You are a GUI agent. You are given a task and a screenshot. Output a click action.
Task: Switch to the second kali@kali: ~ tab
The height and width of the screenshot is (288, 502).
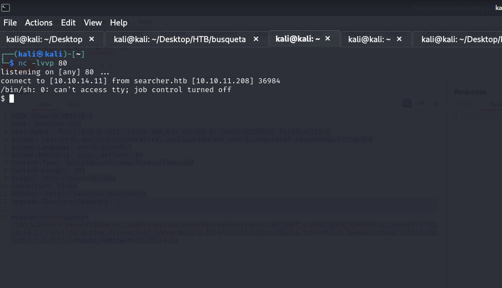369,39
